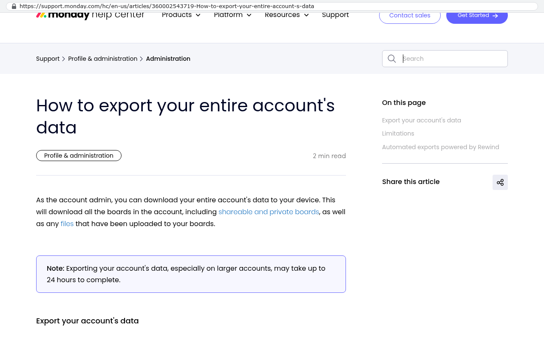The image size is (544, 340).
Task: Click the browser address bar lock icon
Action: click(x=14, y=6)
